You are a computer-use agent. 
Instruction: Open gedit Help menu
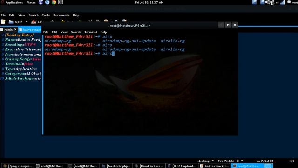pos(76,15)
